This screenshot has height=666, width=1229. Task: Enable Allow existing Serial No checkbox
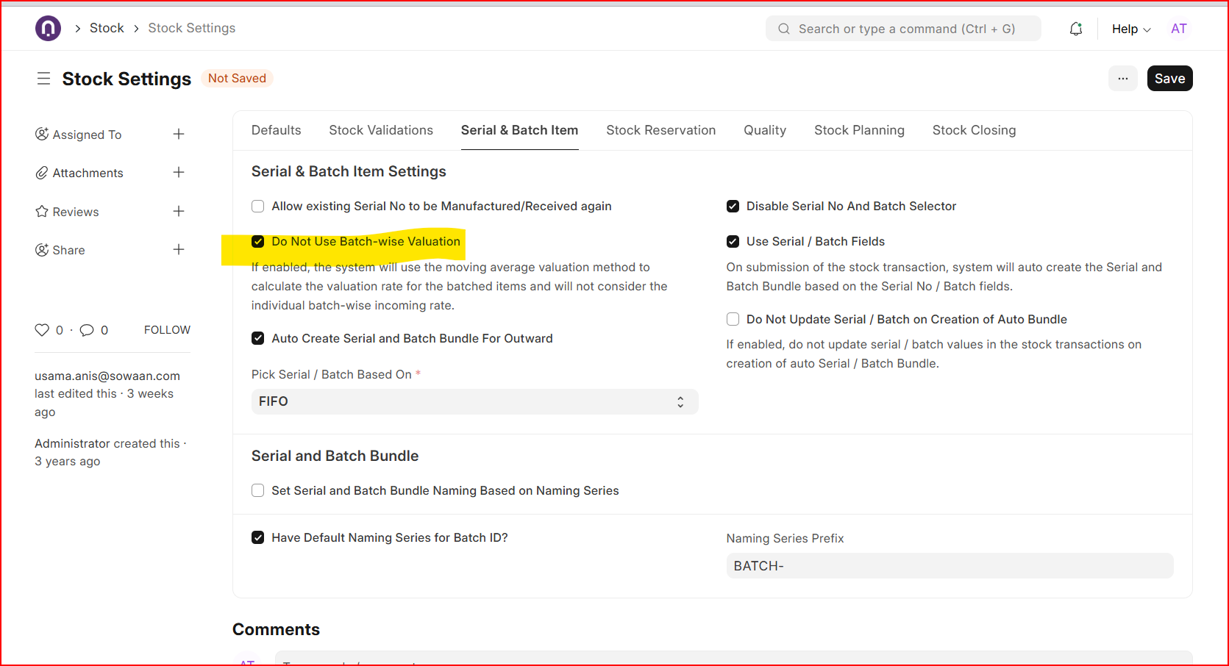[x=258, y=207]
